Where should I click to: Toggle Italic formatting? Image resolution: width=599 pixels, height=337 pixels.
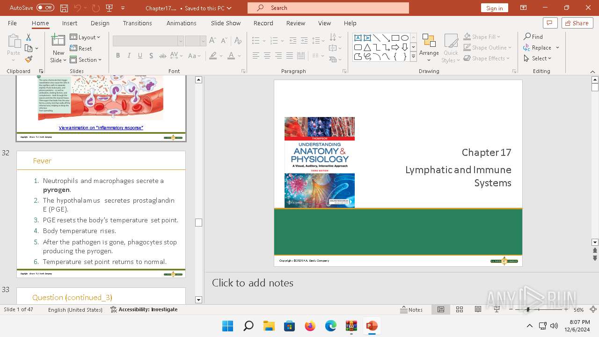(129, 56)
